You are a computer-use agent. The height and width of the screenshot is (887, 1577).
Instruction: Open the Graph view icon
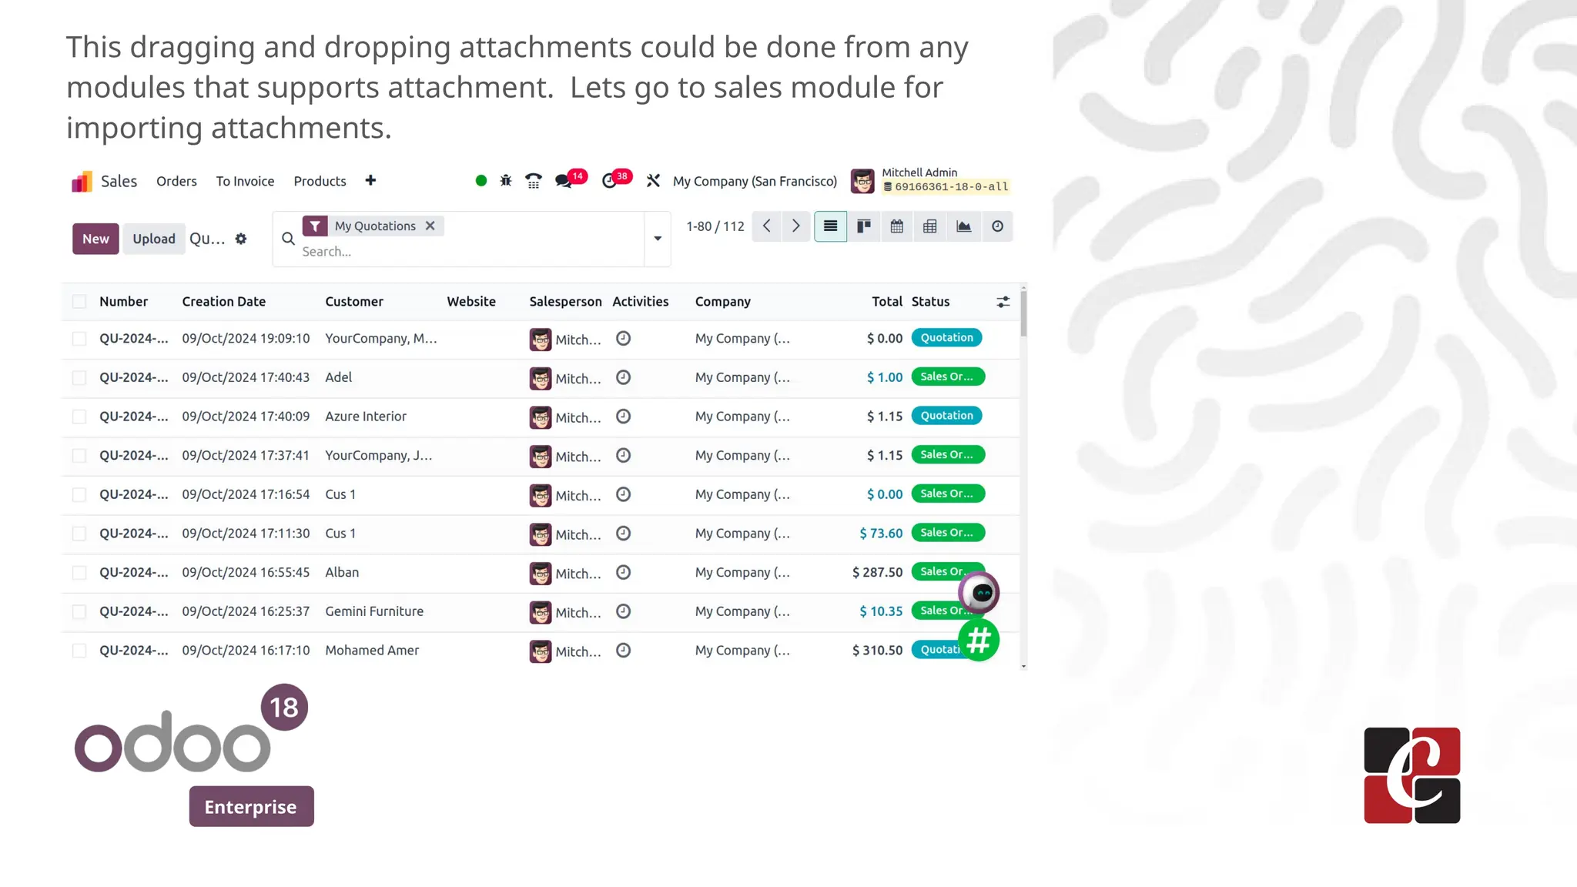point(963,226)
